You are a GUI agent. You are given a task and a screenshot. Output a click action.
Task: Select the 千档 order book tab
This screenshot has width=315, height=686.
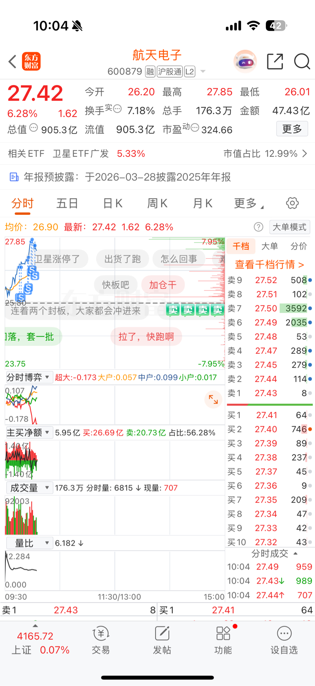pos(241,246)
